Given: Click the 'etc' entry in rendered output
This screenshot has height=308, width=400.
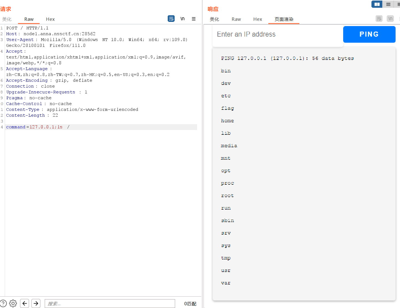Looking at the screenshot, I should [x=226, y=96].
